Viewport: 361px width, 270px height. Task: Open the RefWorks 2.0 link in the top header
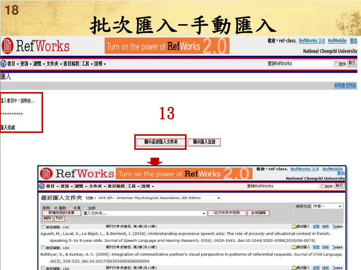pos(312,41)
